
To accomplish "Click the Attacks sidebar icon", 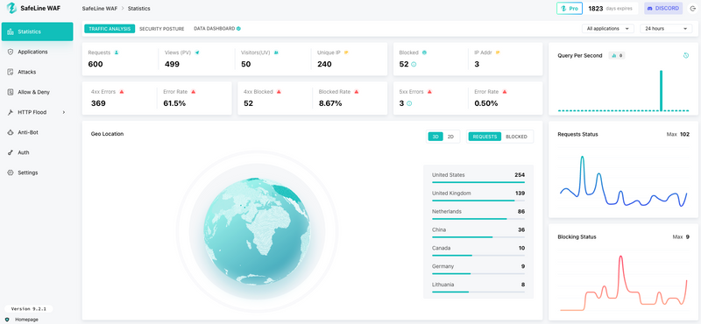I will coord(11,72).
